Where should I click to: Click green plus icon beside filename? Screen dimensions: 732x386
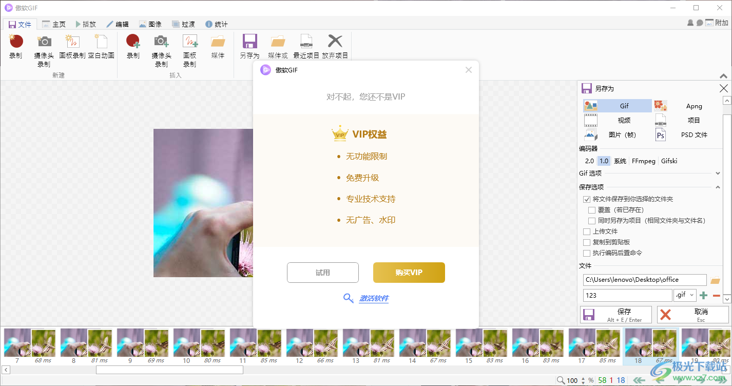[x=704, y=295]
